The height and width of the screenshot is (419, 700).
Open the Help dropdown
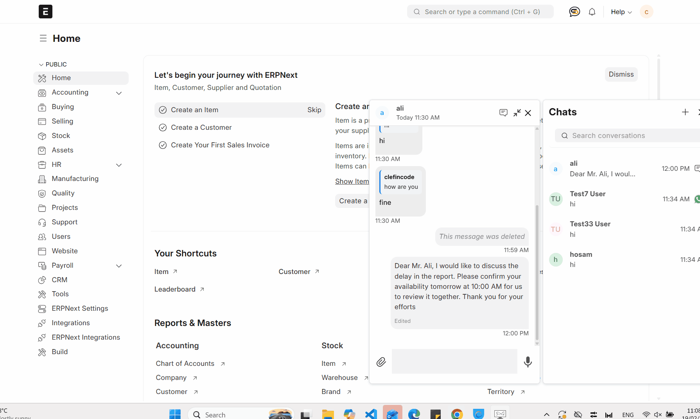tap(620, 12)
